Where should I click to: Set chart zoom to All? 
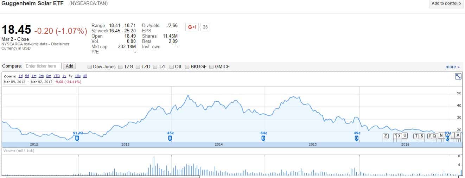click(85, 76)
